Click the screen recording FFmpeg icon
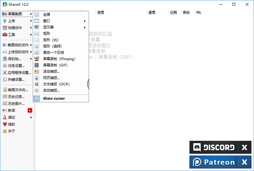Image resolution: width=254 pixels, height=171 pixels. (x=37, y=59)
